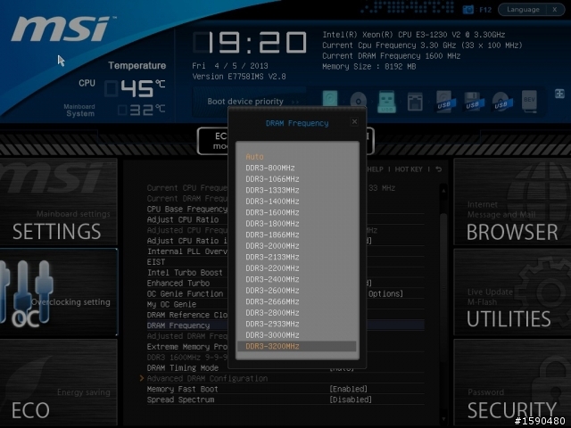Choose DDR3-1400MHz option
The image size is (571, 428).
click(272, 202)
